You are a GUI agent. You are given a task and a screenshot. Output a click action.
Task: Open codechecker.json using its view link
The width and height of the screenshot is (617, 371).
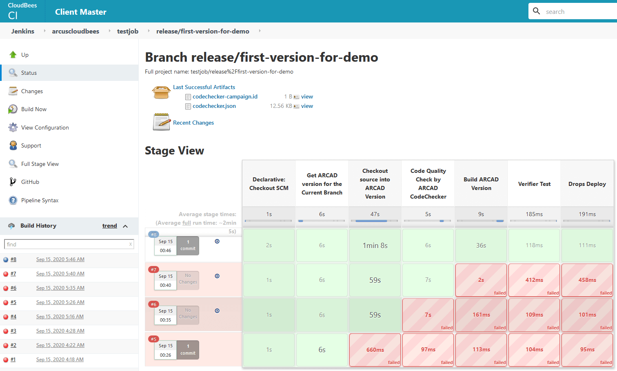point(307,106)
